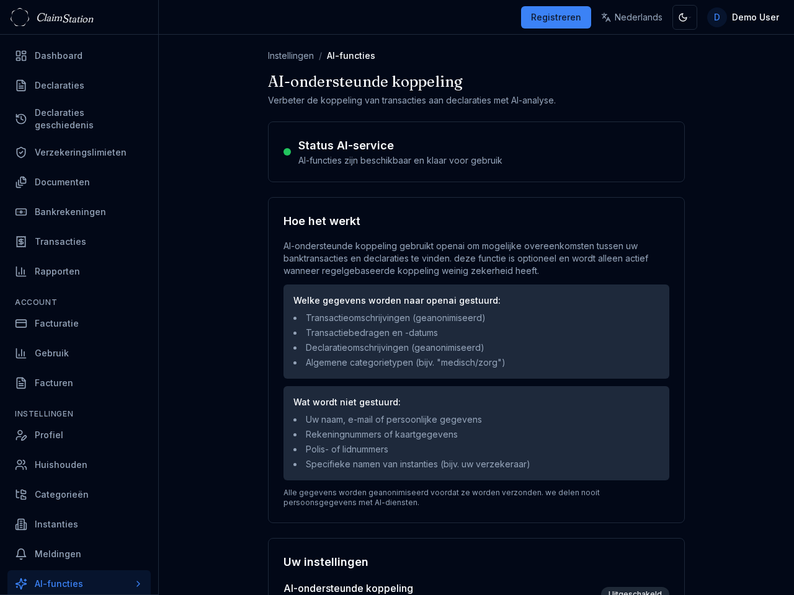Image resolution: width=794 pixels, height=595 pixels.
Task: Click the Transacties receipt icon
Action: click(21, 242)
